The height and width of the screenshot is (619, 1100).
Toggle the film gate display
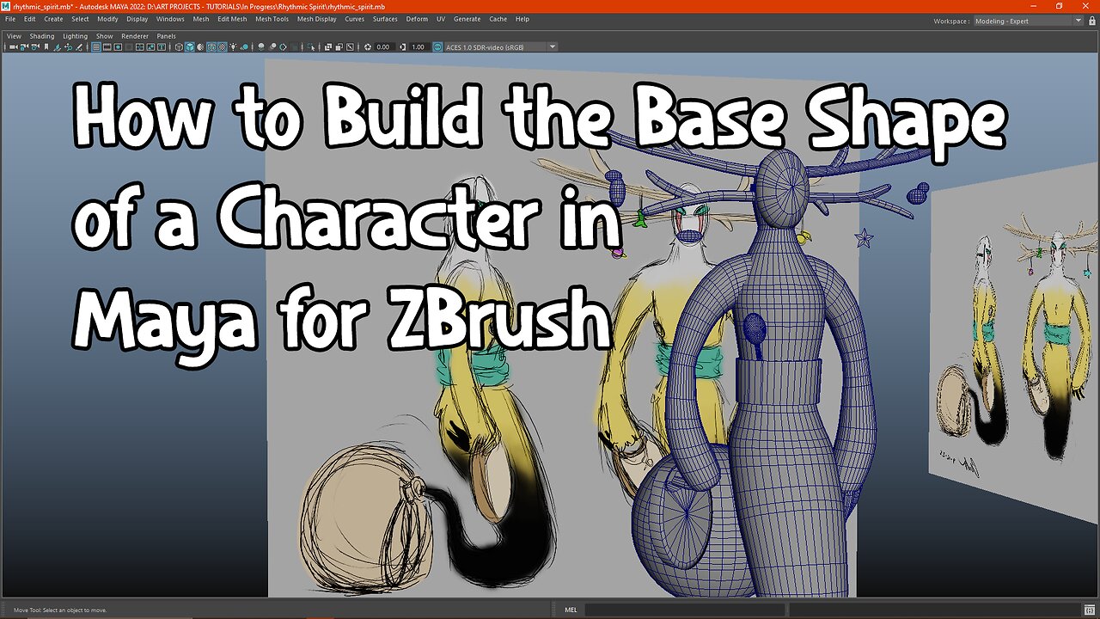(107, 47)
